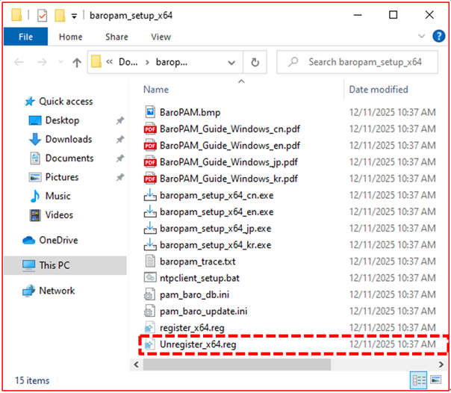
Task: Click the refresh icon beside address bar
Action: coord(255,62)
